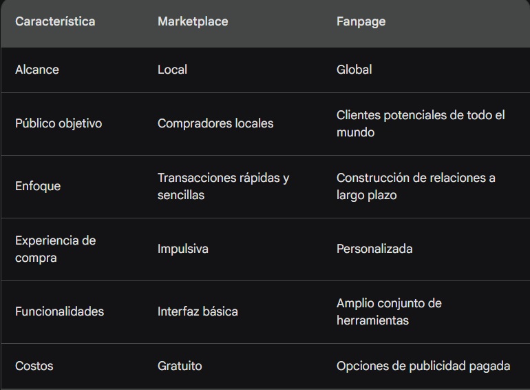The image size is (530, 390).
Task: Click Amplio conjunto de herramientas cell
Action: click(389, 311)
